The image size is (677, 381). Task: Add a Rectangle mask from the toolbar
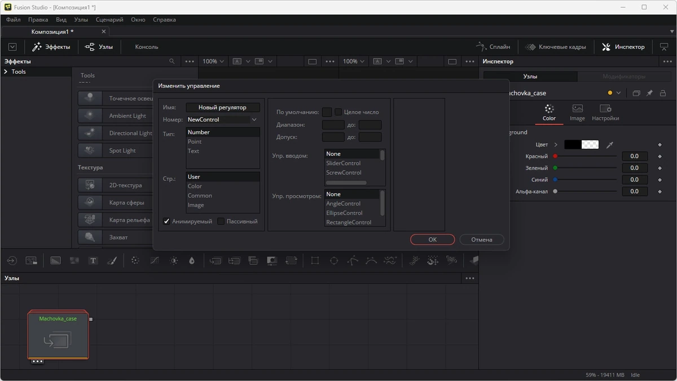(x=315, y=260)
